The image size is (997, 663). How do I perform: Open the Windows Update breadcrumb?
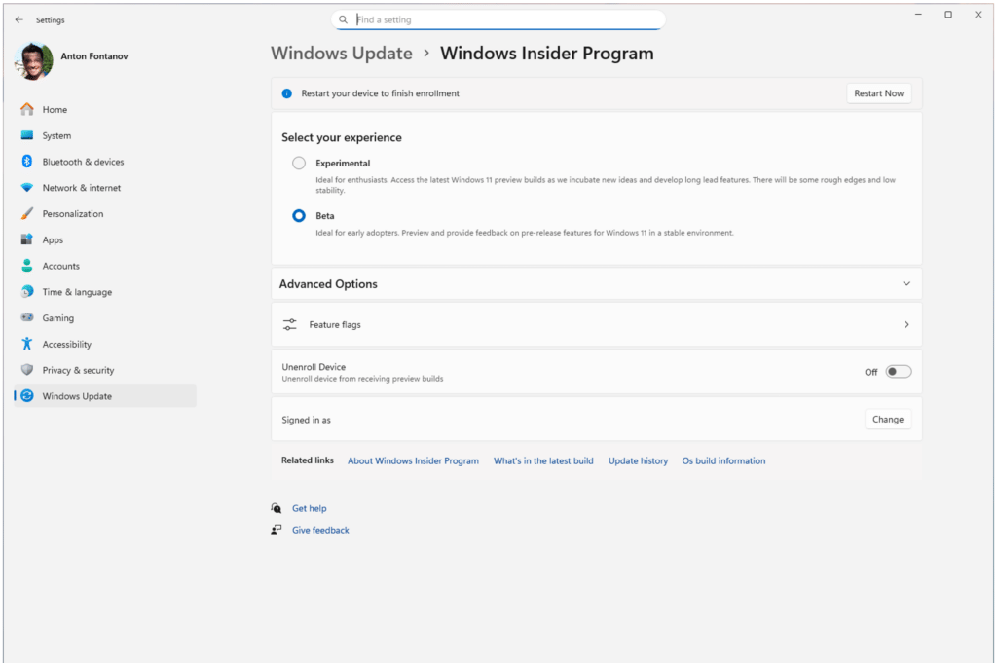click(342, 54)
